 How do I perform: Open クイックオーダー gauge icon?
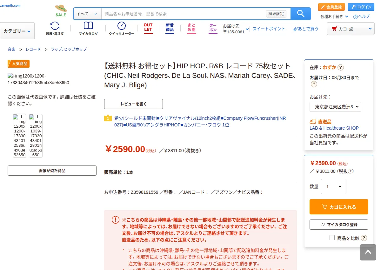[x=122, y=28]
